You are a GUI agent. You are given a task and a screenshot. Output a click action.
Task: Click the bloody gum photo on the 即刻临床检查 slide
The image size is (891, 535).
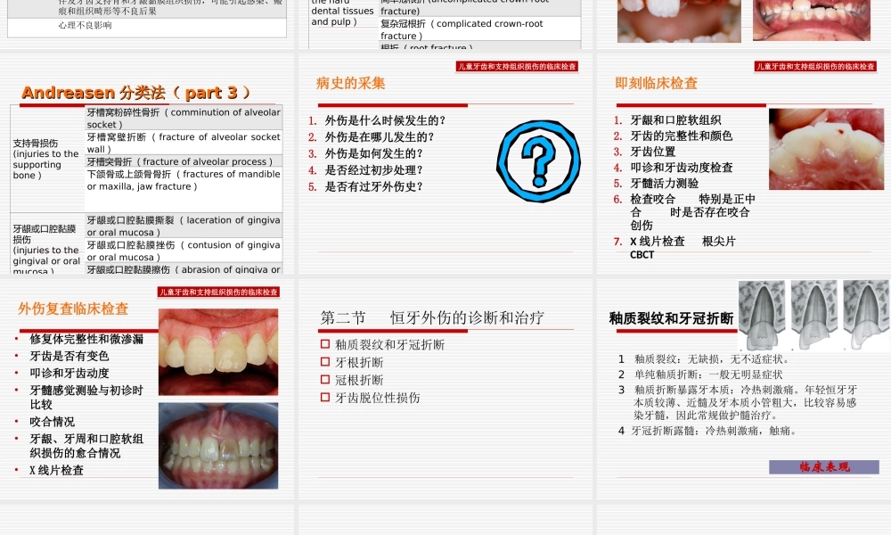tap(826, 149)
